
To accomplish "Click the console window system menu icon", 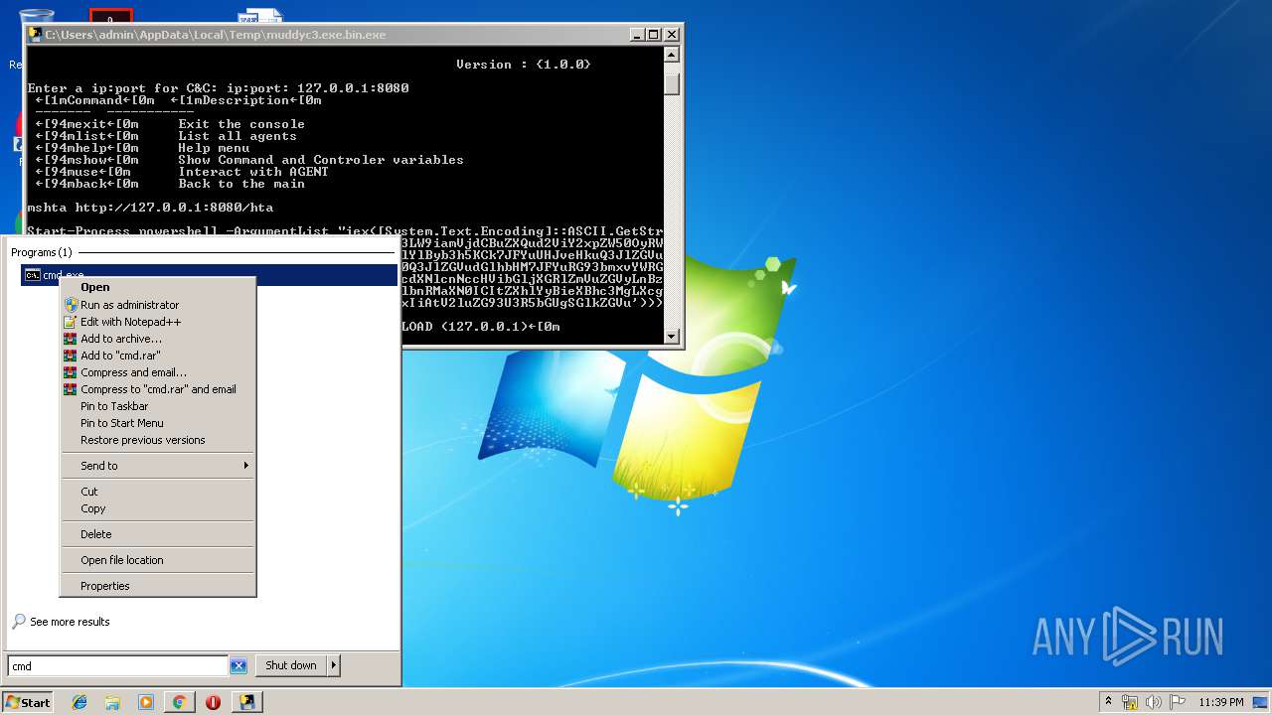I will 35,35.
